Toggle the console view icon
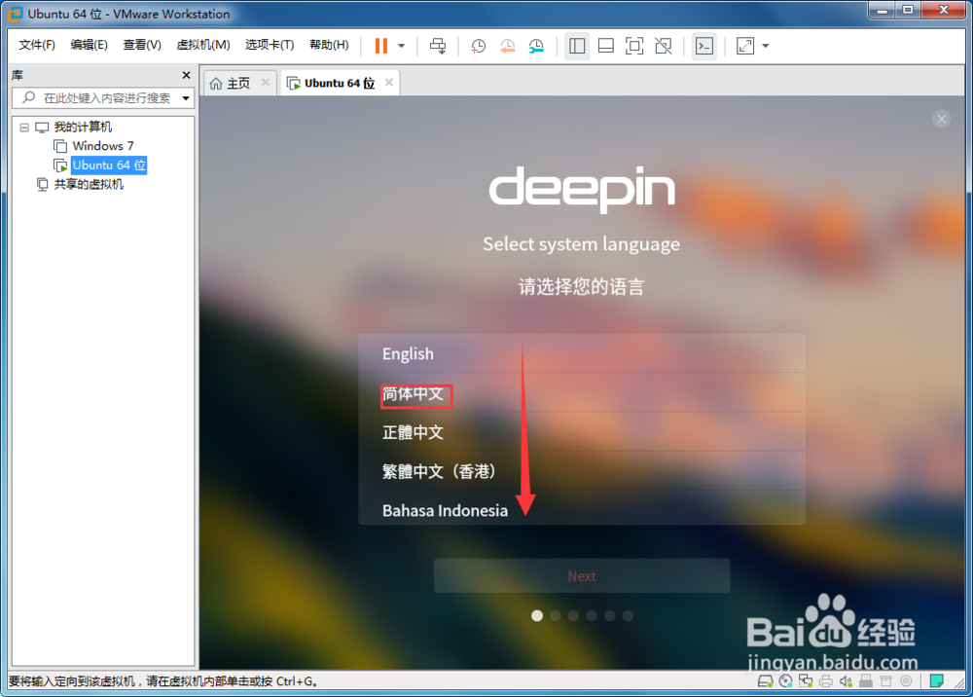This screenshot has width=973, height=697. [704, 46]
